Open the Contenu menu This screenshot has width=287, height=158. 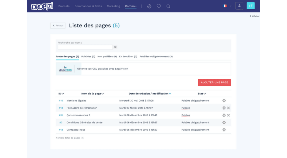pyautogui.click(x=131, y=6)
